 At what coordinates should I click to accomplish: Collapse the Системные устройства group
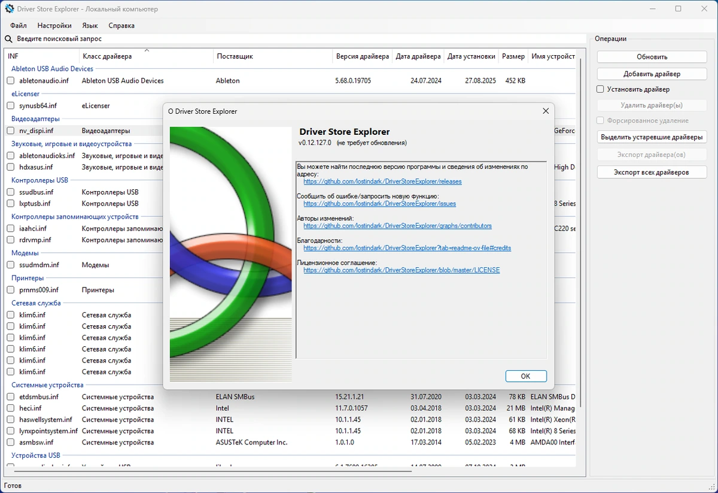(47, 385)
